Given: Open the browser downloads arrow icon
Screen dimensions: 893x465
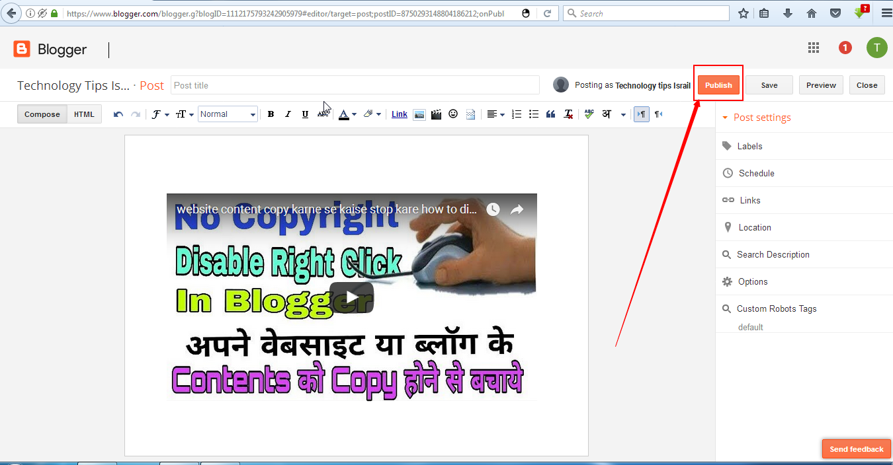Looking at the screenshot, I should tap(787, 13).
